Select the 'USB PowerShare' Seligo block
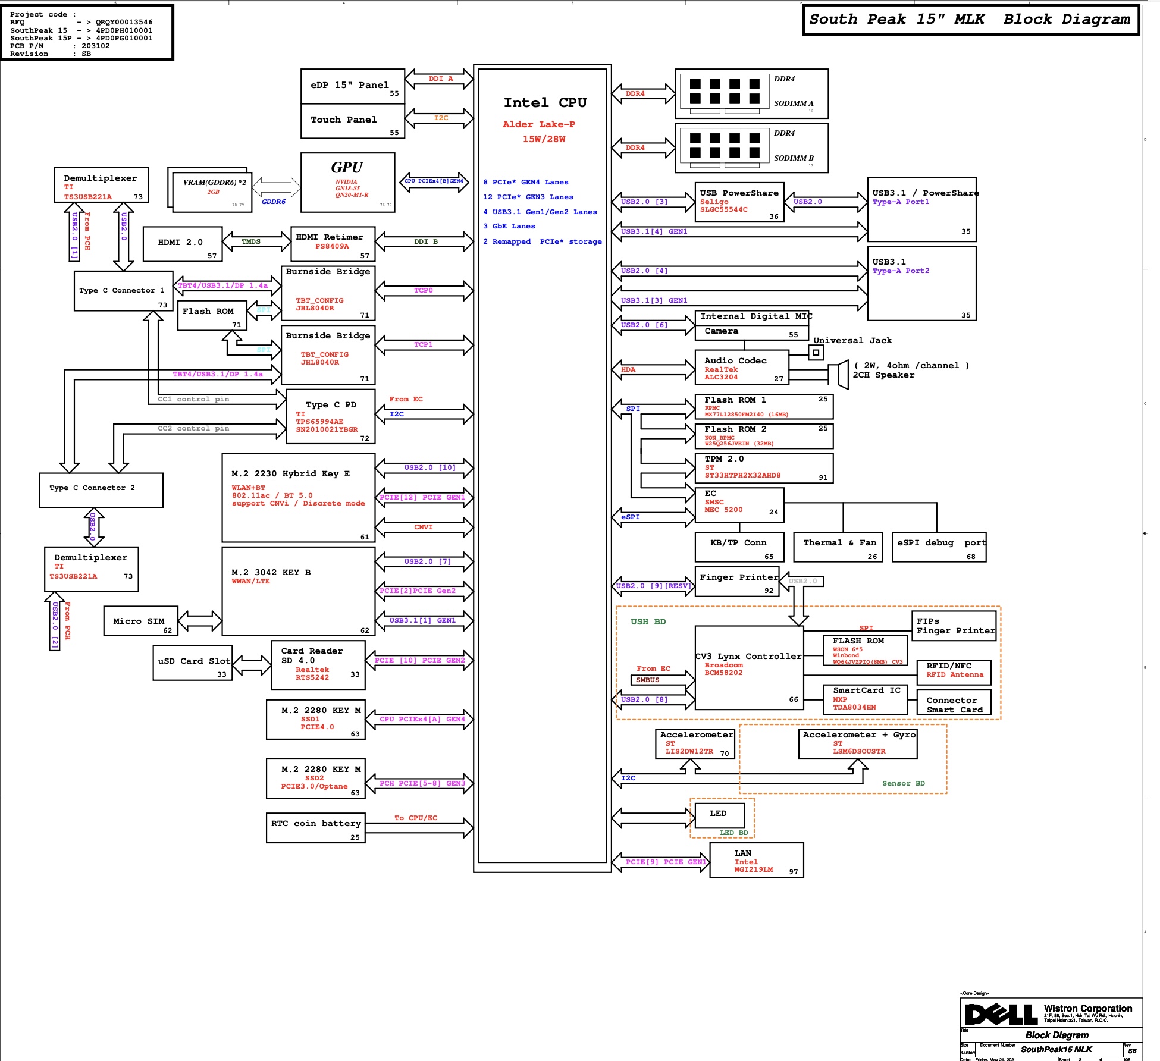The width and height of the screenshot is (1160, 1061). (x=740, y=202)
